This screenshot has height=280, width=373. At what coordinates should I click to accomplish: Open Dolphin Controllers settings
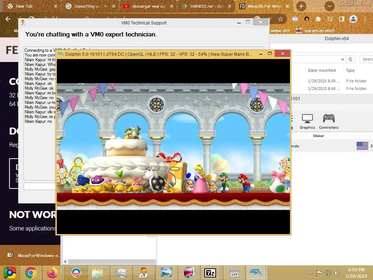[329, 122]
